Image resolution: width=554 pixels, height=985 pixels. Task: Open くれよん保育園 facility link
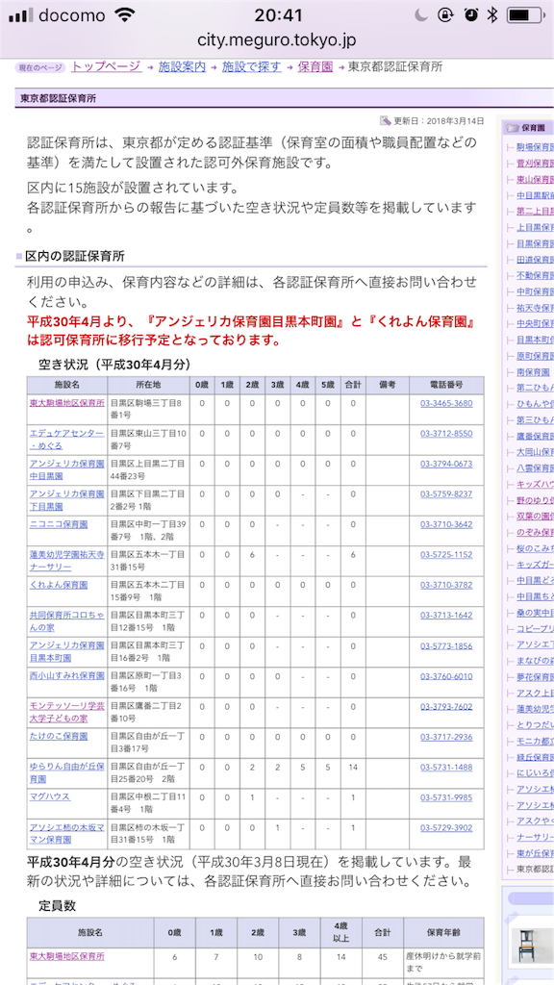pos(59,584)
